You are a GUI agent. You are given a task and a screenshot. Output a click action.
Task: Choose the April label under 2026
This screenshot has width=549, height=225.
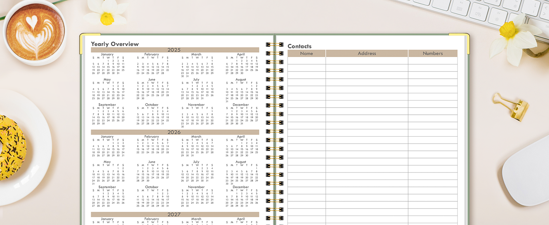point(241,137)
